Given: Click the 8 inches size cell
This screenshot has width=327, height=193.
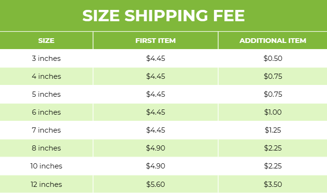Looking at the screenshot, I should pos(46,148).
